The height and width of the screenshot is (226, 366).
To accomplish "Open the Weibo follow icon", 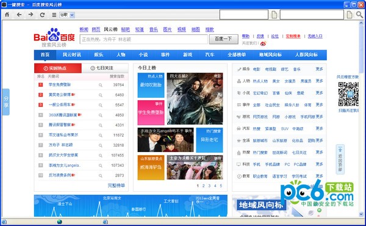I will (x=264, y=43).
